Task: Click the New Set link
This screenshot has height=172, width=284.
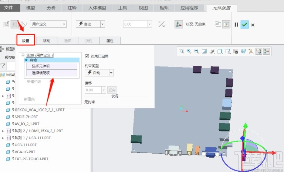Action: tap(29, 99)
